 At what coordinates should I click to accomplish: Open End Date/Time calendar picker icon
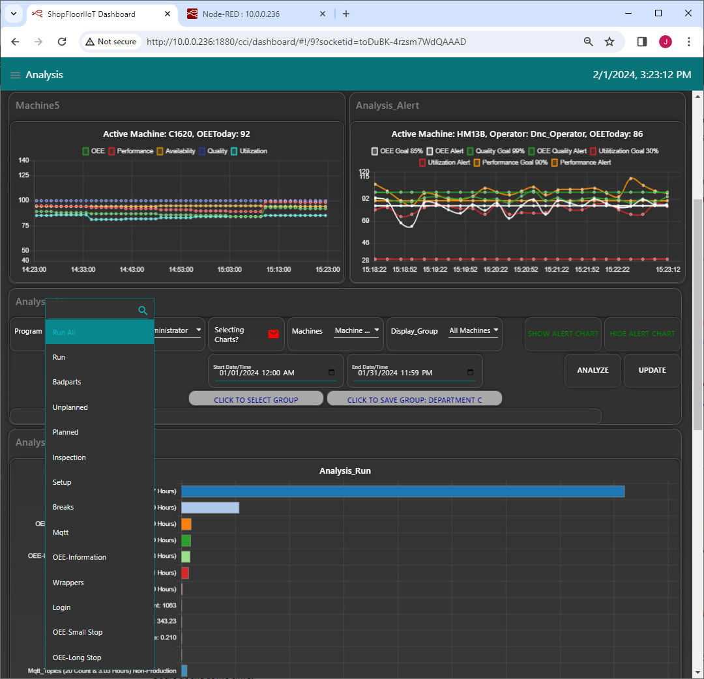(x=470, y=373)
